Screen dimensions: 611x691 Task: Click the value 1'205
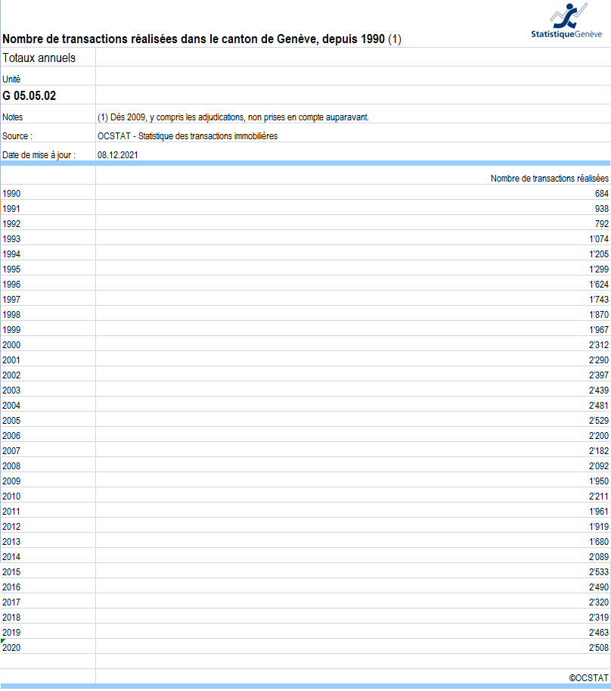599,254
